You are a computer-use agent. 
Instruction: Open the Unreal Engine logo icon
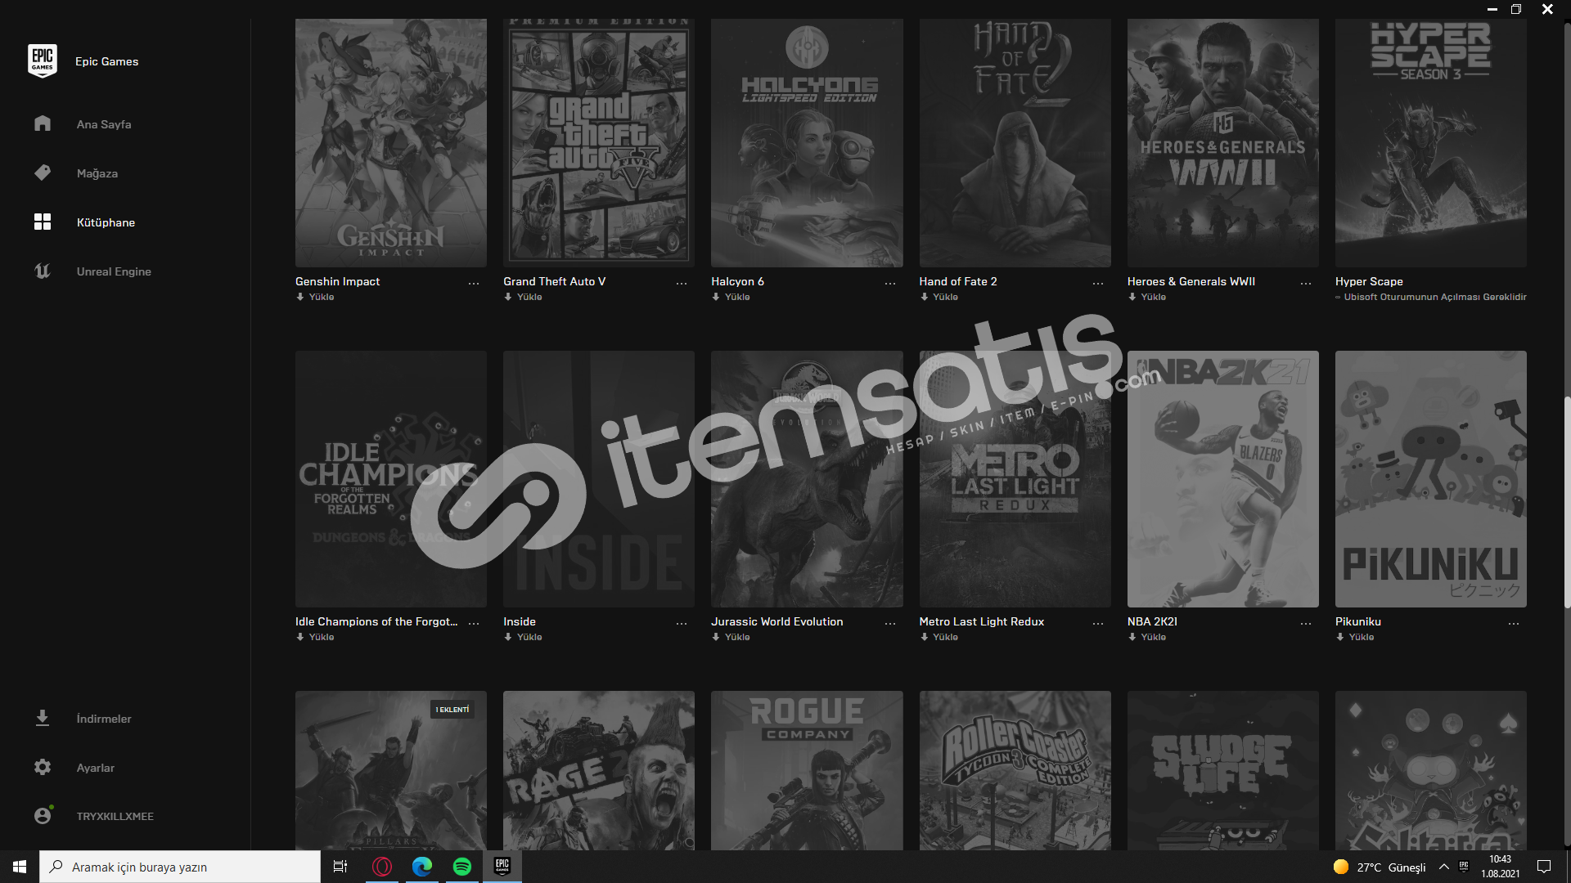point(43,271)
